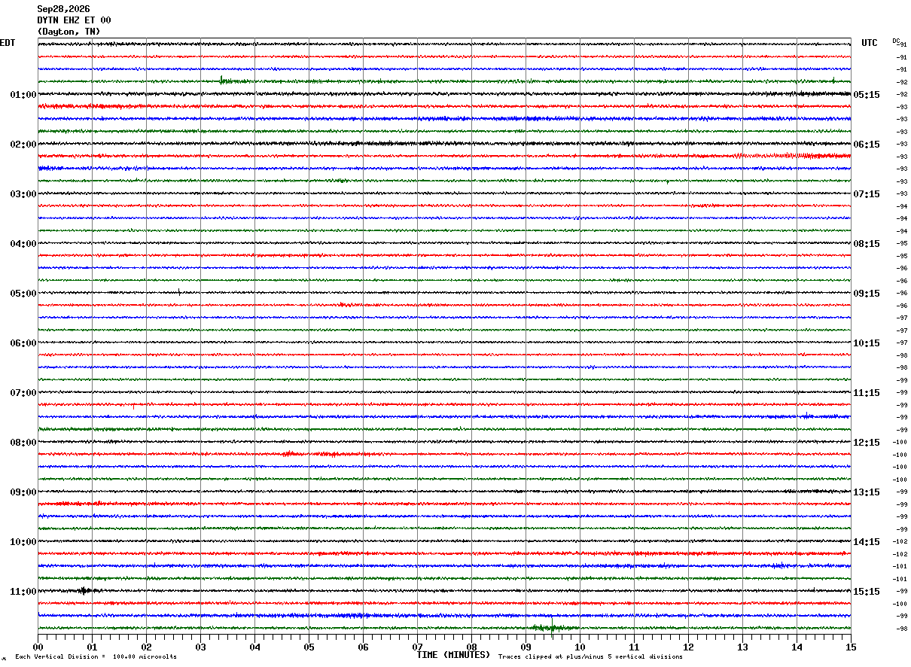This screenshot has height=667, width=911.
Task: Click the UTC column header
Action: [870, 43]
